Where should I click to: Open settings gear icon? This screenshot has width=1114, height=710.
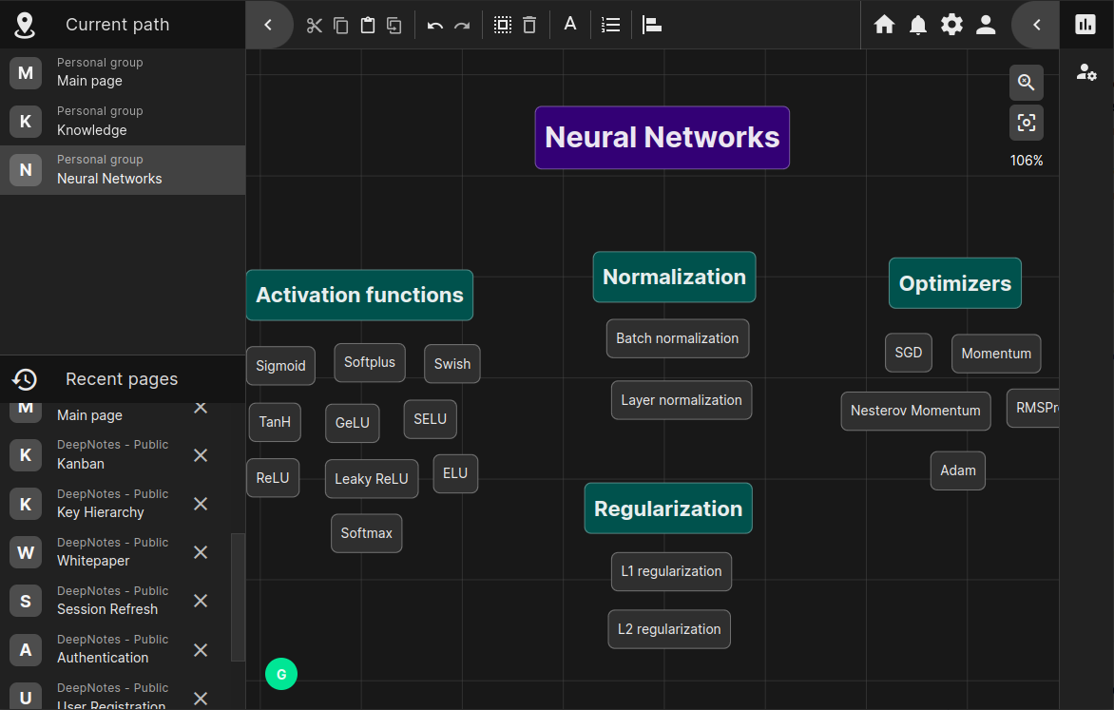point(952,25)
